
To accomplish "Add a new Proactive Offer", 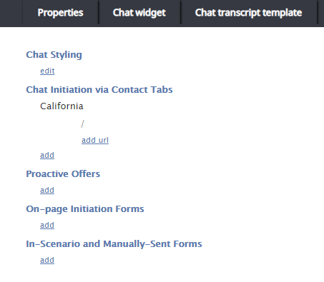I will (x=47, y=190).
